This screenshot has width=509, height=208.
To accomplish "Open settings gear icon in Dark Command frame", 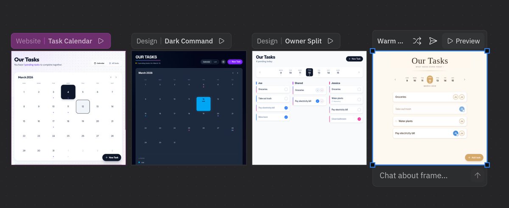I will click(x=223, y=62).
